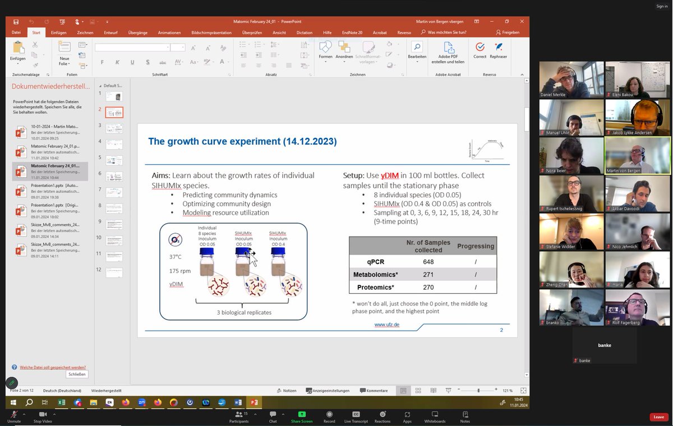The height and width of the screenshot is (426, 673).
Task: Click the www.ufz.de link on slide
Action: pyautogui.click(x=387, y=325)
